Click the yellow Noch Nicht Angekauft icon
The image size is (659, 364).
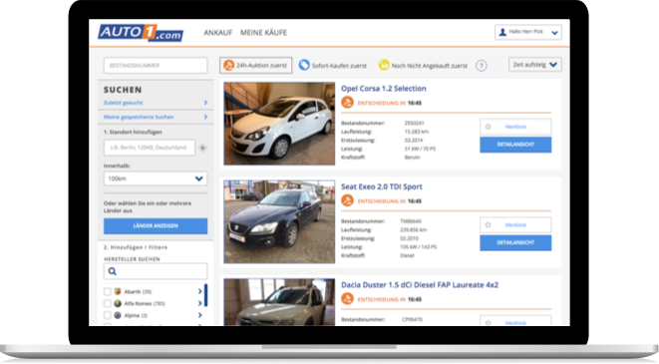pos(384,65)
